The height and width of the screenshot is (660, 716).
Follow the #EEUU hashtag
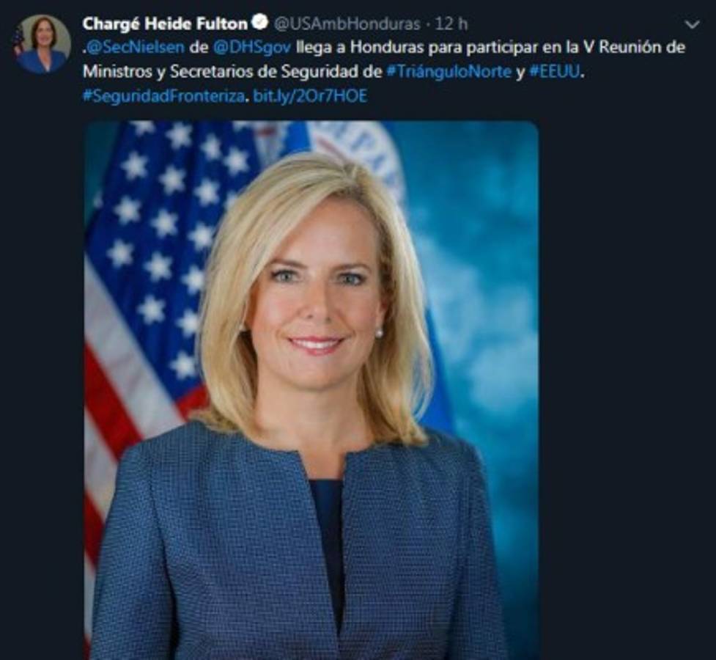click(x=555, y=72)
